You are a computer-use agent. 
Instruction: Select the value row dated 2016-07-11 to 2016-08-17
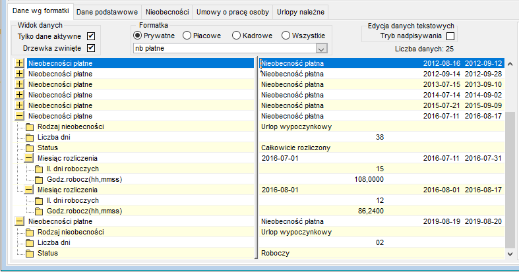pyautogui.click(x=382, y=116)
